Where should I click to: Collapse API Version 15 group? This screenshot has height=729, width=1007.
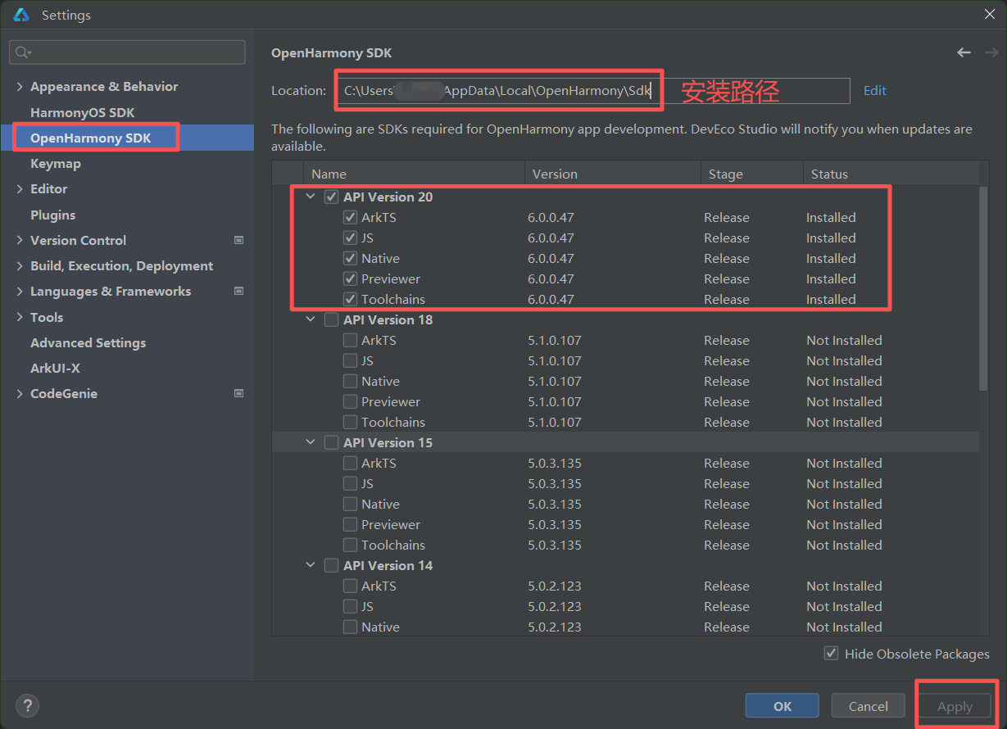[x=311, y=442]
